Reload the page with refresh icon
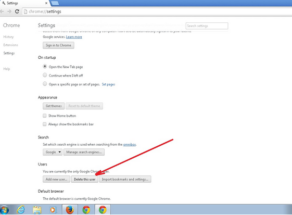The height and width of the screenshot is (215, 292). pyautogui.click(x=17, y=11)
